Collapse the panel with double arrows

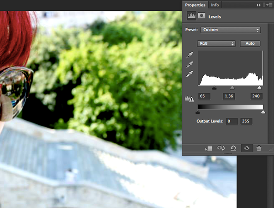(259, 5)
